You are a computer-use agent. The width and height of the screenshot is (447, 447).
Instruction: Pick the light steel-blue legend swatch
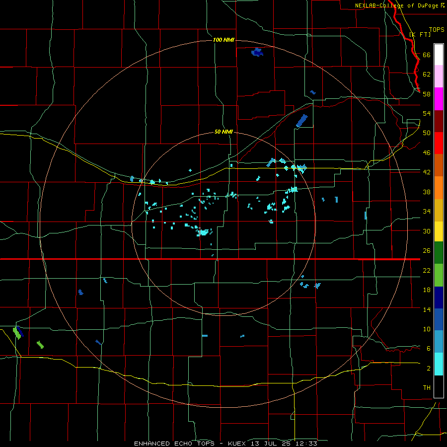coord(439,341)
